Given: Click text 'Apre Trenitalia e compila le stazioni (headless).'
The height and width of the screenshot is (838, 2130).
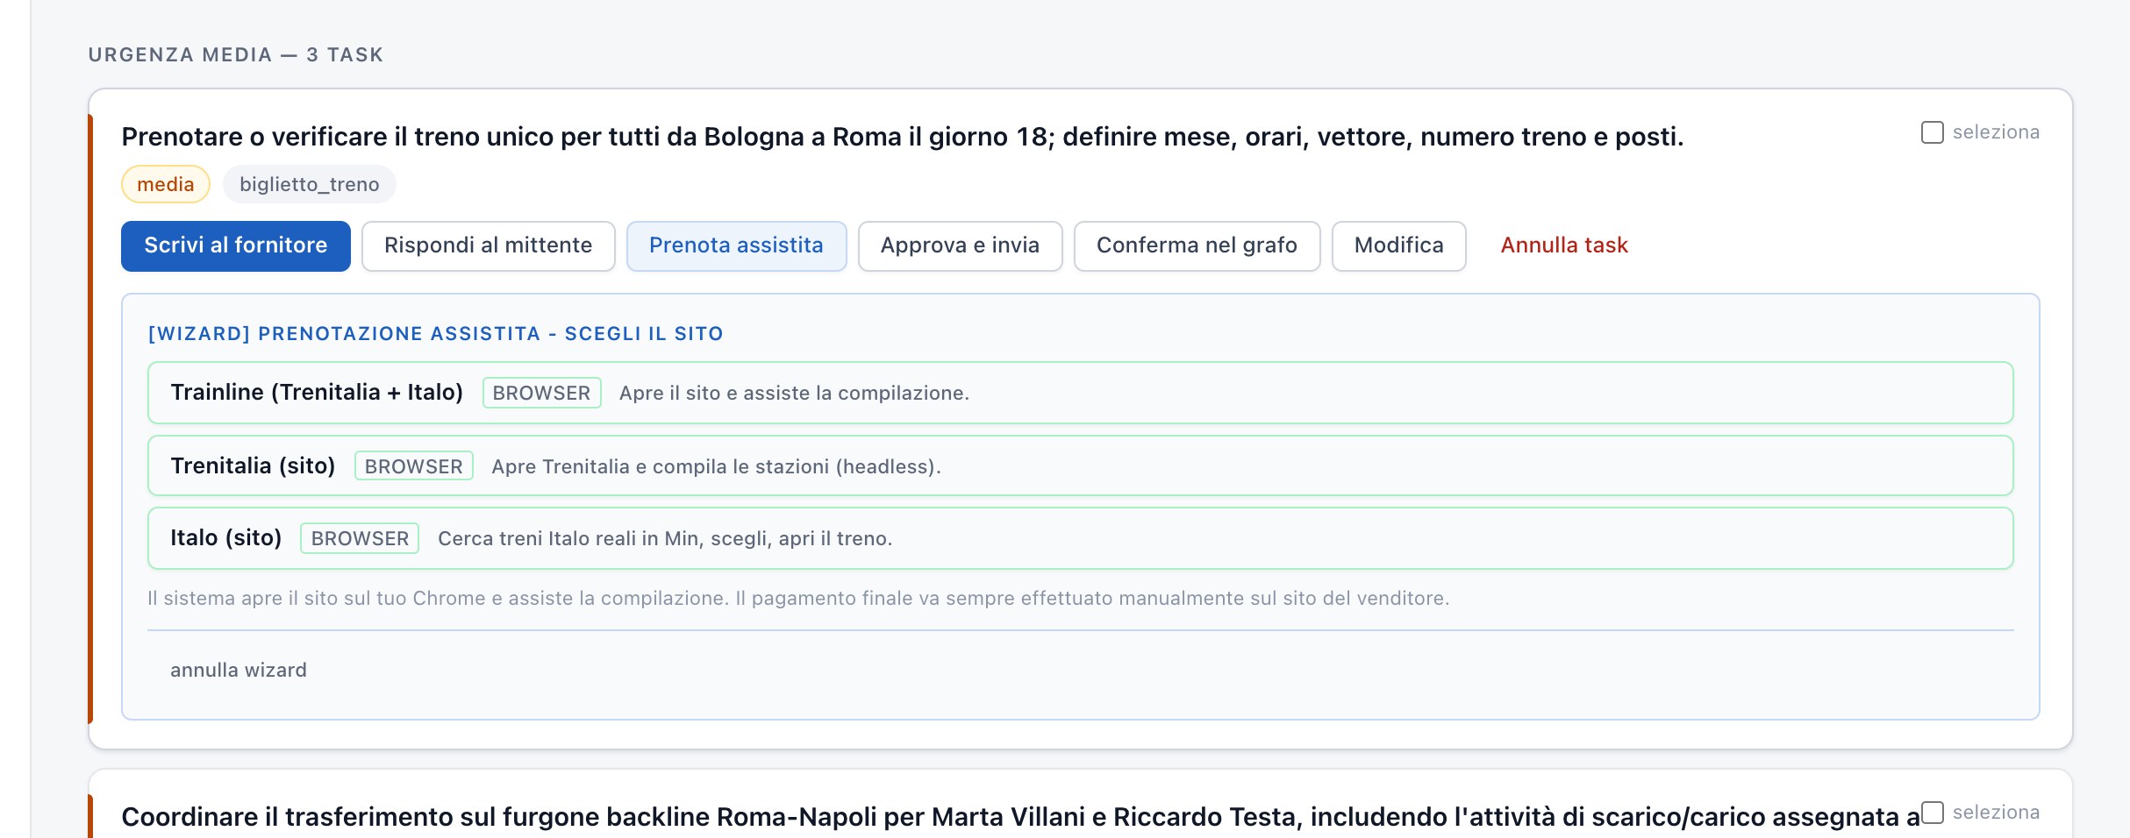Looking at the screenshot, I should click(x=716, y=466).
